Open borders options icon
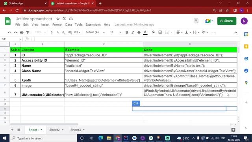 tap(160, 32)
